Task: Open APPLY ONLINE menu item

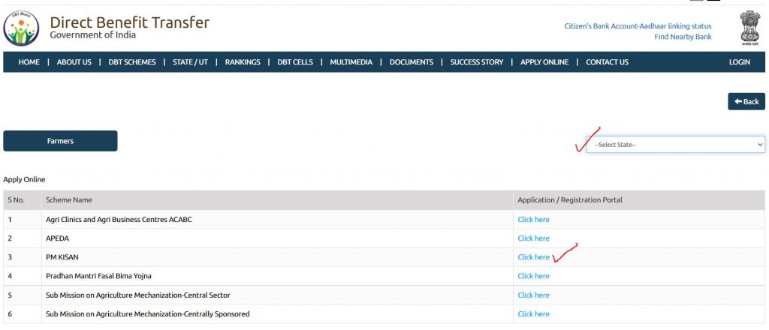Action: coord(544,62)
